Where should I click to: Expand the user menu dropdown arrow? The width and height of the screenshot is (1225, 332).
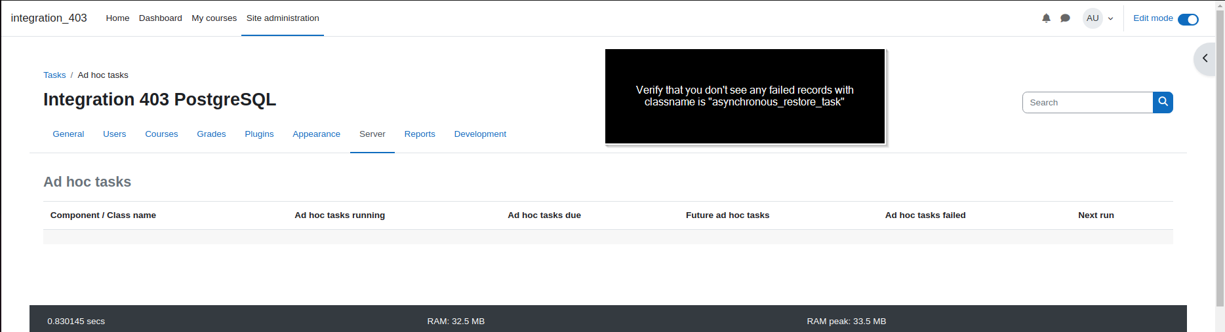pyautogui.click(x=1110, y=19)
